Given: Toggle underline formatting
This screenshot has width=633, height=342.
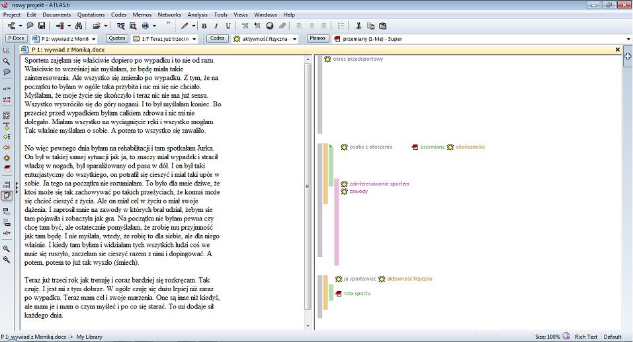Looking at the screenshot, I should [228, 26].
